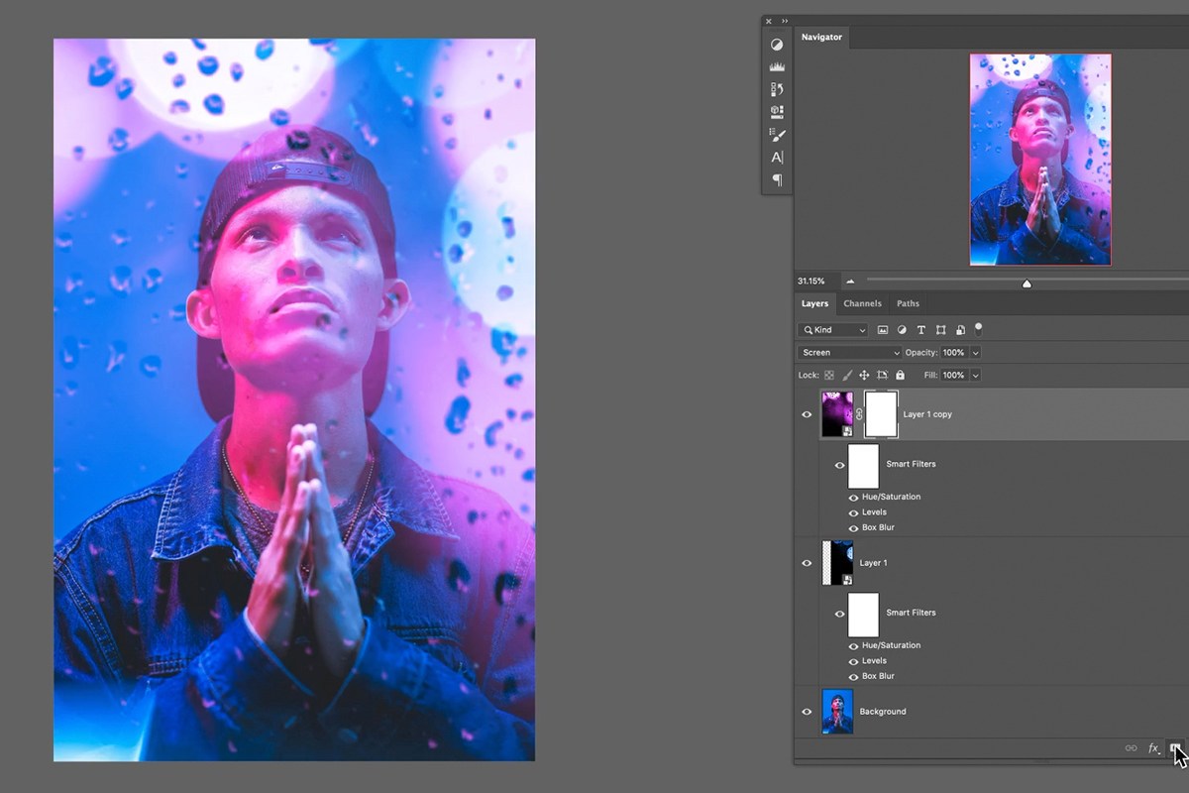Open the Paragraph panel icon
The width and height of the screenshot is (1189, 793).
coord(777,179)
